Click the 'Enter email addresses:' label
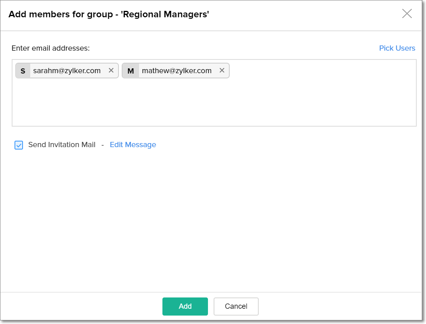426x324 pixels. tap(50, 48)
